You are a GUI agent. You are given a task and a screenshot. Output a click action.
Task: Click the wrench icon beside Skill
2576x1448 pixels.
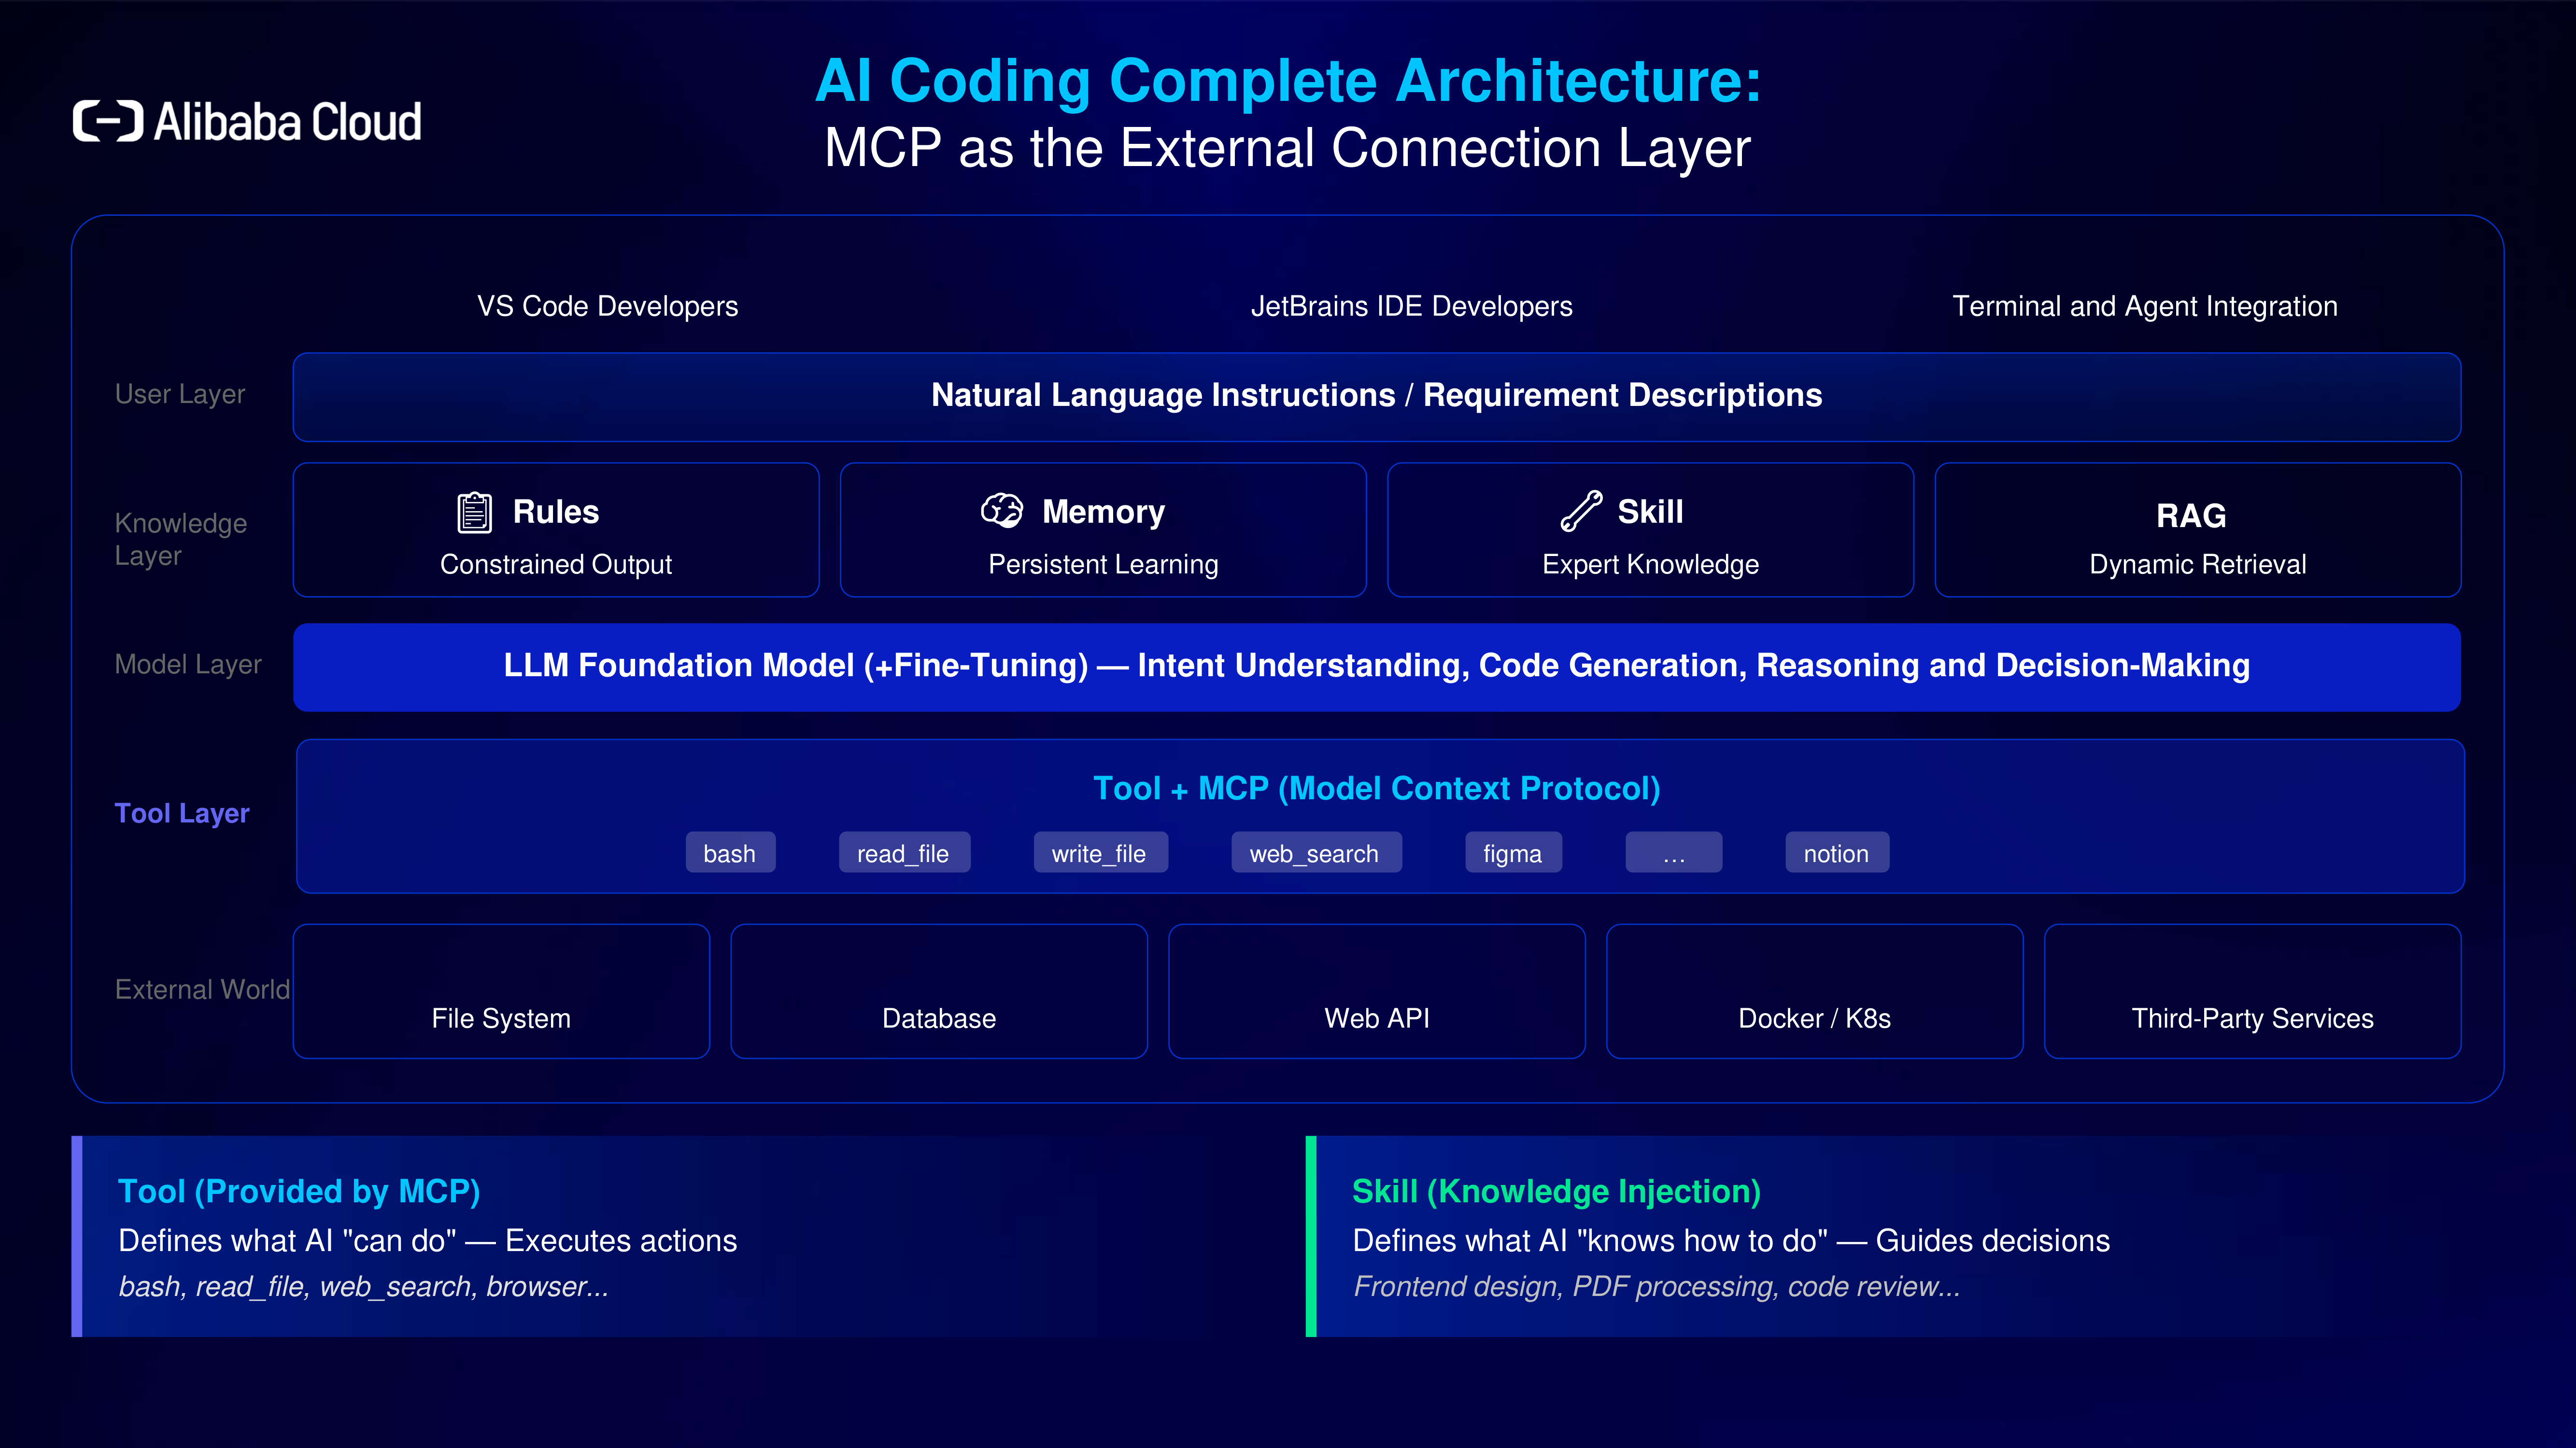click(x=1581, y=512)
